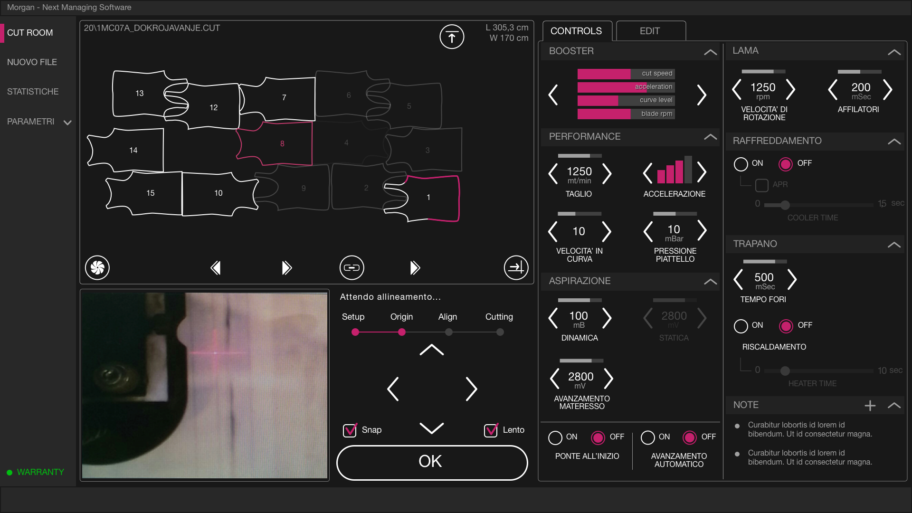Enable the APR checkbox
Viewport: 912px width, 513px height.
[762, 185]
